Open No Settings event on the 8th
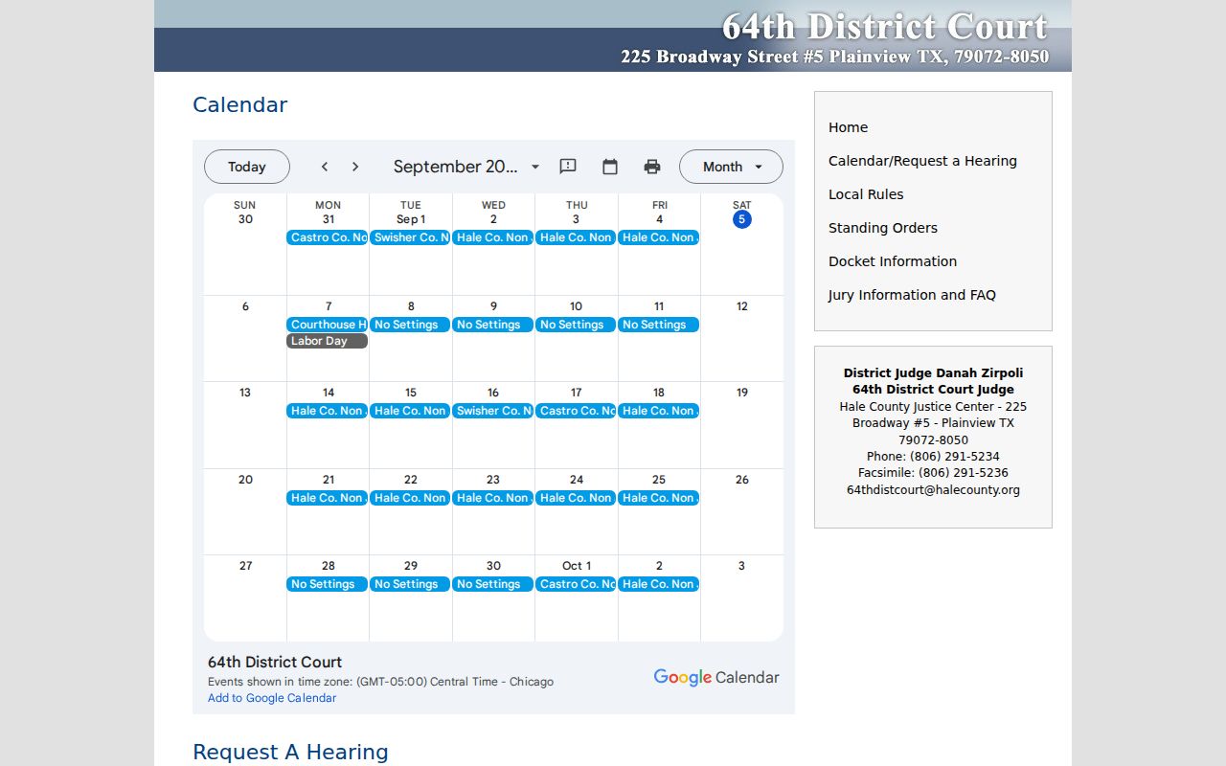This screenshot has height=766, width=1226. 410,325
